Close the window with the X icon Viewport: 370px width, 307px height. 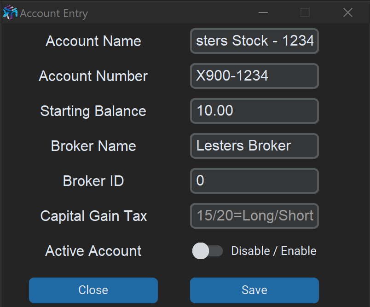(348, 13)
